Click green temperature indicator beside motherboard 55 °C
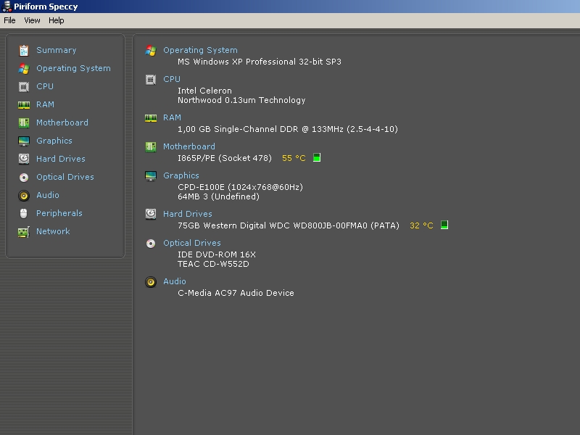This screenshot has height=435, width=580. [317, 157]
